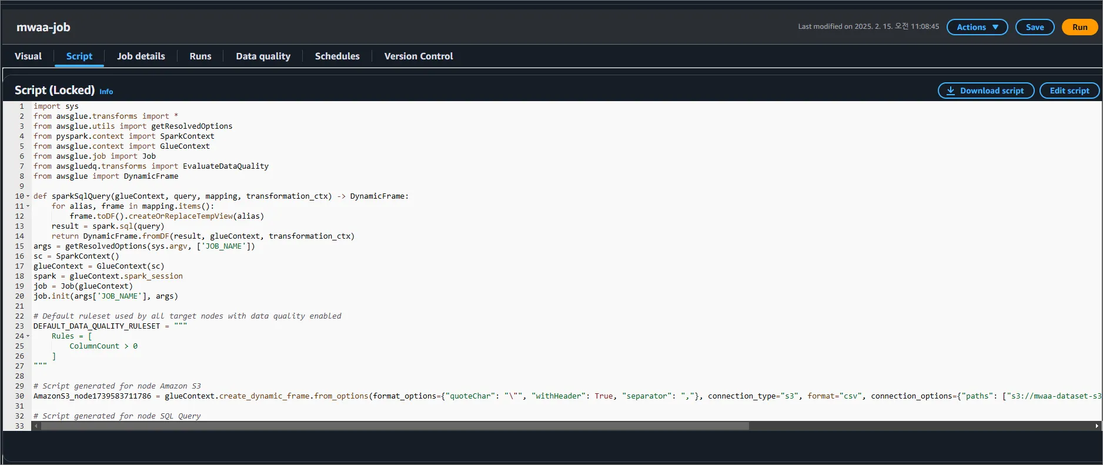The width and height of the screenshot is (1103, 465).
Task: Open the Actions dropdown menu
Action: point(977,27)
